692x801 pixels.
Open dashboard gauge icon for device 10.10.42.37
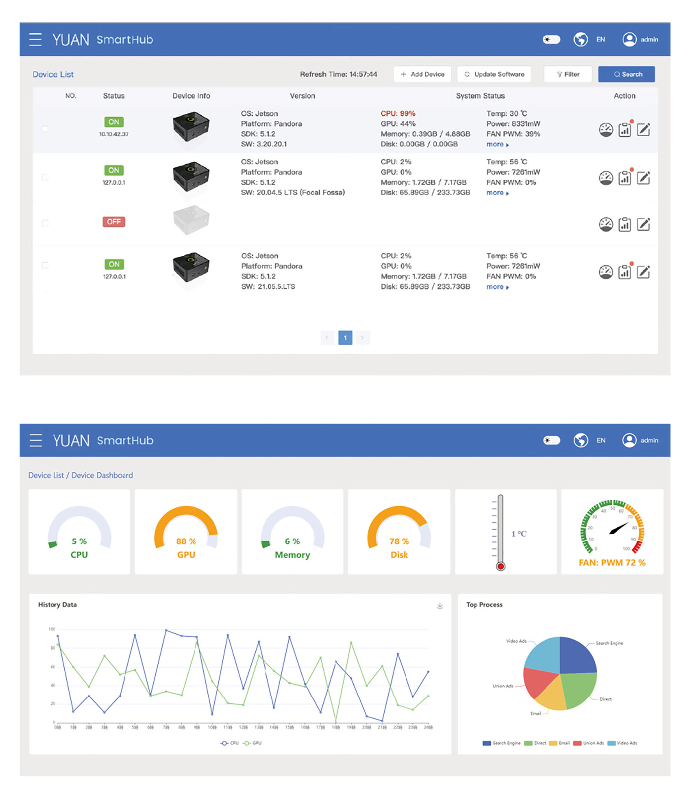(x=605, y=130)
